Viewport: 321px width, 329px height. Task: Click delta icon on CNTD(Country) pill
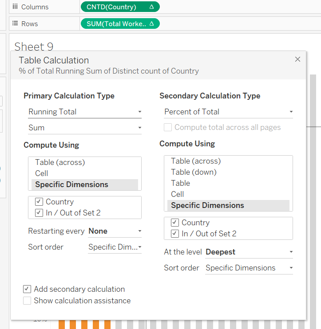tap(151, 7)
